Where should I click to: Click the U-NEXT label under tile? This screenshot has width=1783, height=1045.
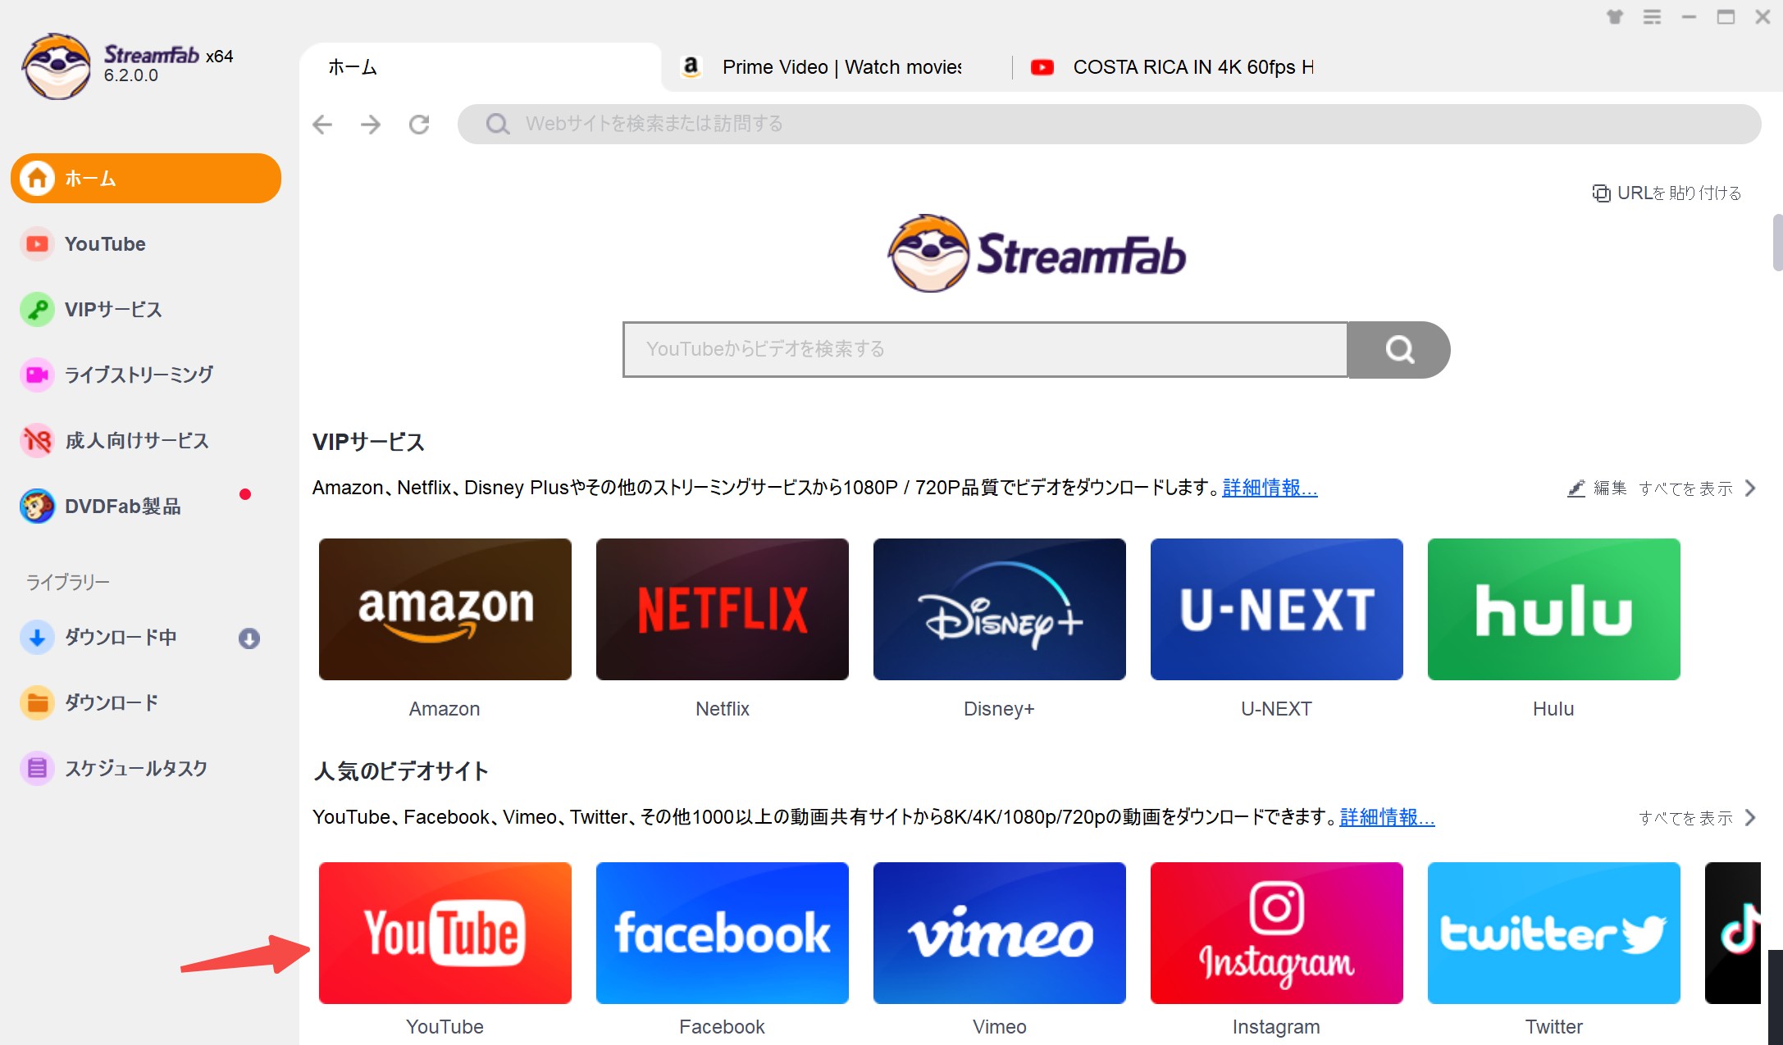tap(1276, 709)
